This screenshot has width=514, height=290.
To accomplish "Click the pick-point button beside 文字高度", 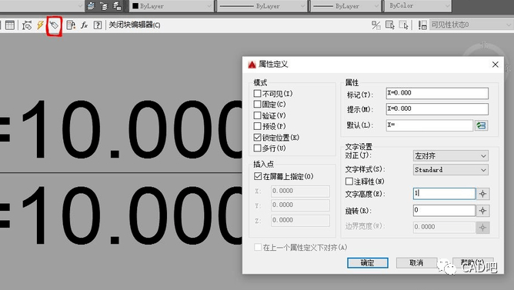I will tap(482, 194).
